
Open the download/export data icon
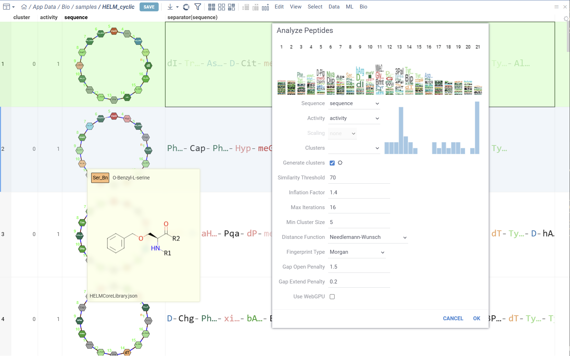170,7
